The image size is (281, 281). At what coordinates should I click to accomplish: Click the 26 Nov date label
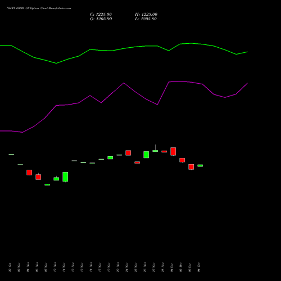tap(145, 267)
